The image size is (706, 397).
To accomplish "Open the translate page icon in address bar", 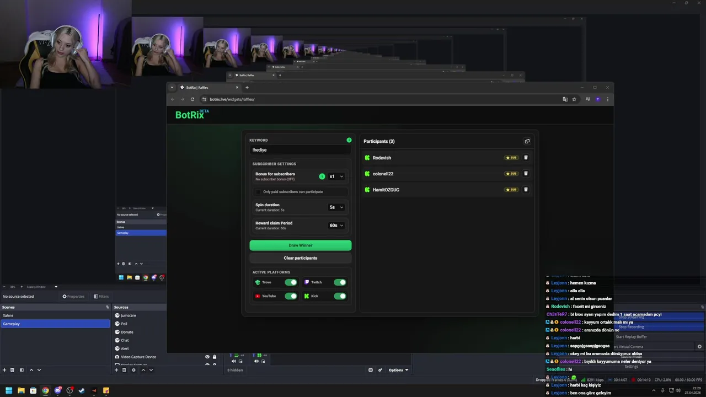I will click(565, 99).
